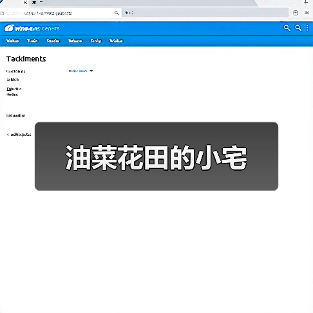Click the blue link text beside the dropdown arrow
This screenshot has width=313, height=313.
pyautogui.click(x=78, y=71)
